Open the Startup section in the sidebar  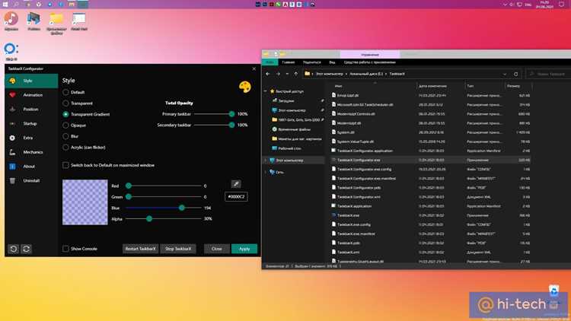31,124
